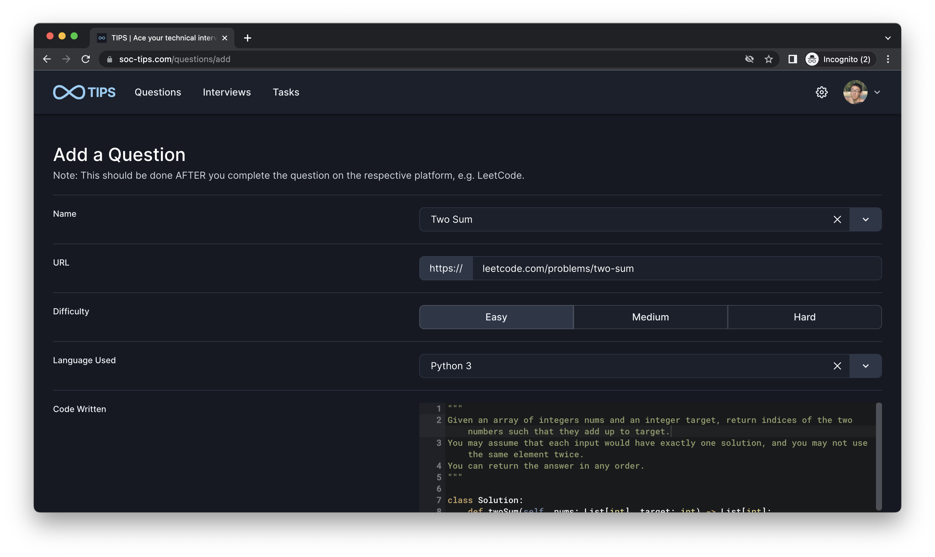Click line number 6 in editor
The image size is (935, 557).
tap(439, 489)
